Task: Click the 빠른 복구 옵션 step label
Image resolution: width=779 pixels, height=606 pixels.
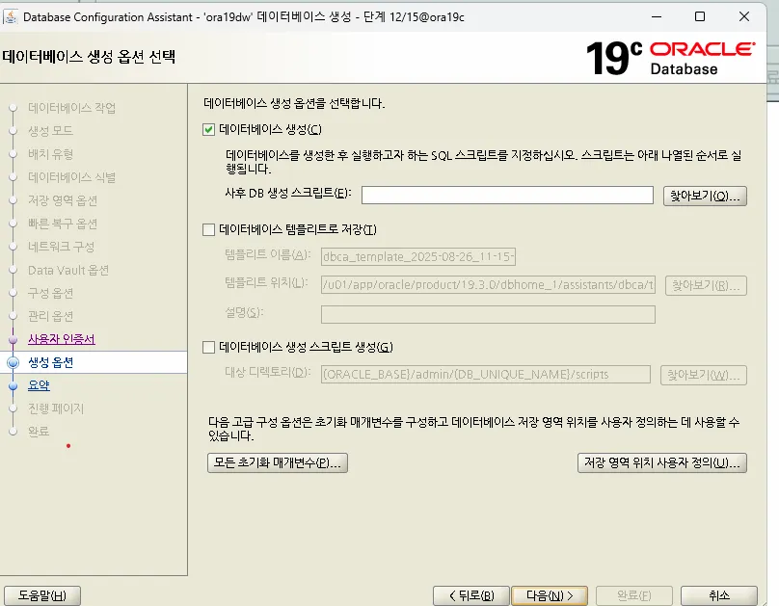Action: click(62, 224)
